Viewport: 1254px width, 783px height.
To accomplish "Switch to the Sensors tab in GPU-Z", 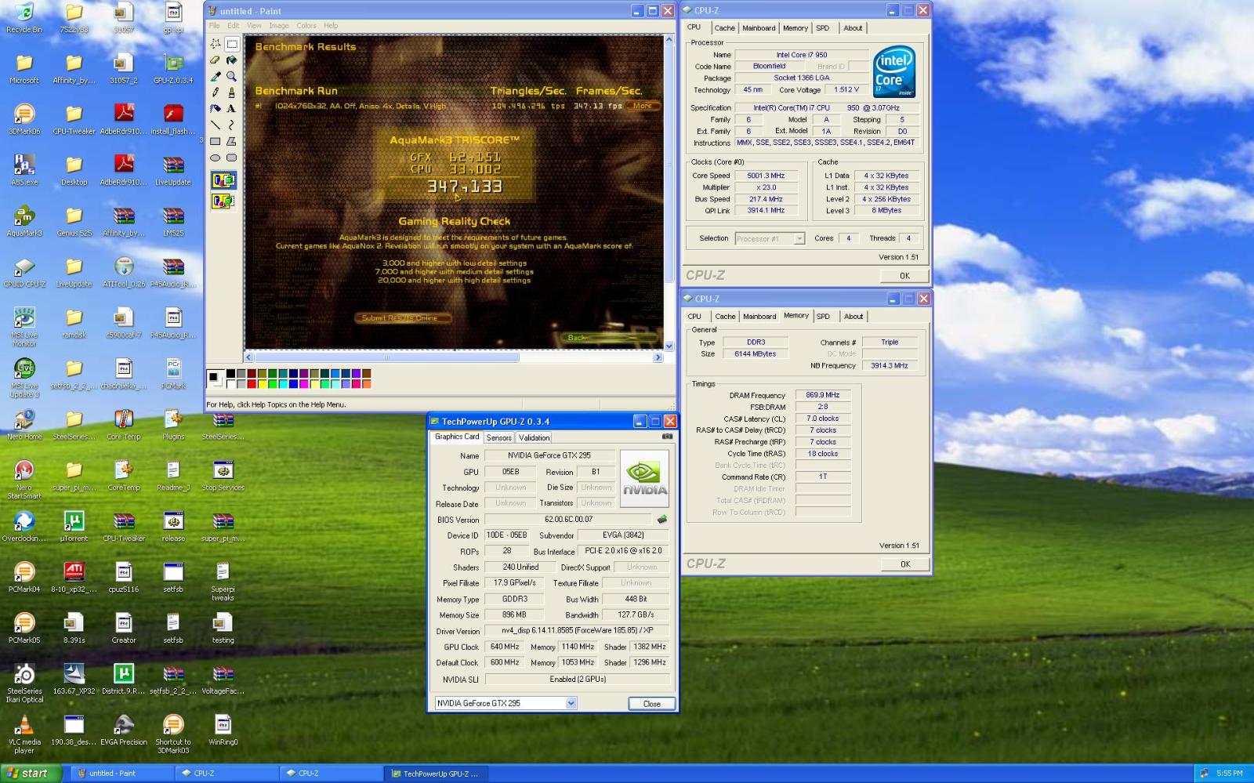I will 499,437.
